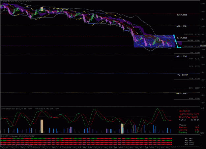Screen dimensions: 206x149
Task: Click the CENTER level label
Action: coord(190,40)
